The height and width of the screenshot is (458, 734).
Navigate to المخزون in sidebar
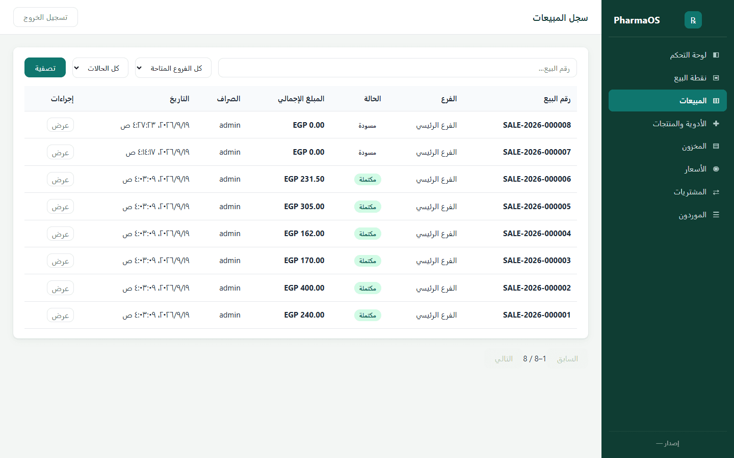pos(668,146)
